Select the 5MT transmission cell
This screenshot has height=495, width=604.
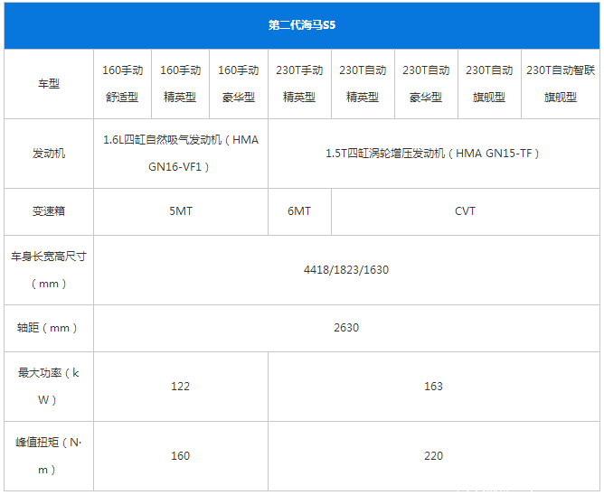[x=181, y=211]
